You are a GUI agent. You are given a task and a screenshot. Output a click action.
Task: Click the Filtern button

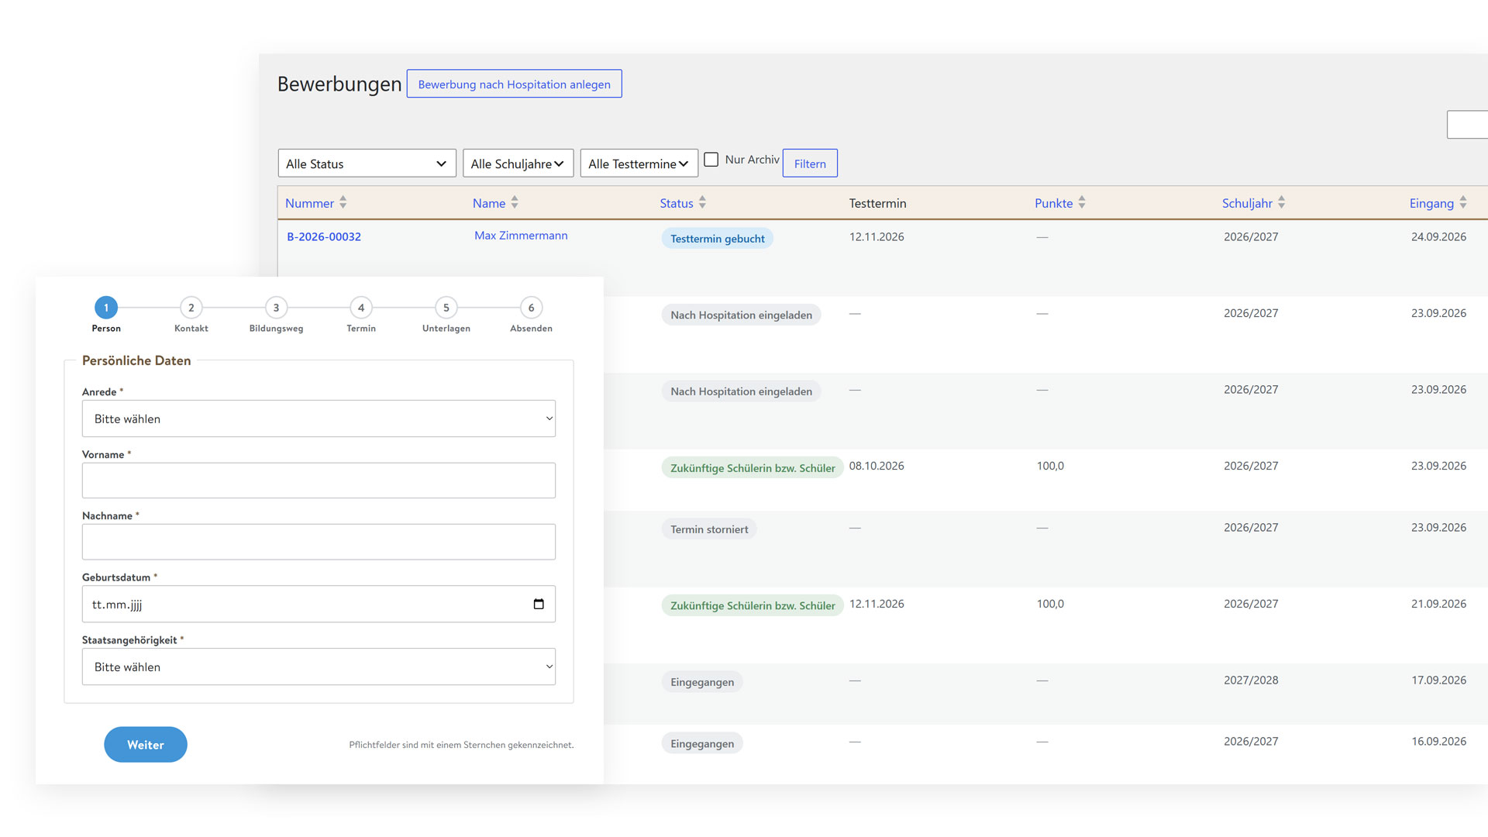810,164
